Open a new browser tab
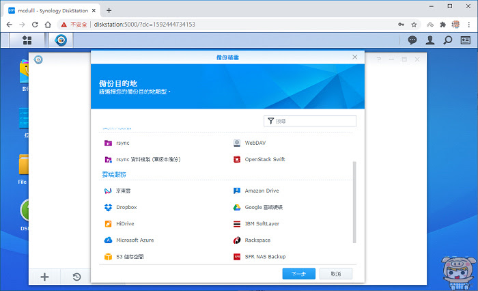 tap(109, 11)
